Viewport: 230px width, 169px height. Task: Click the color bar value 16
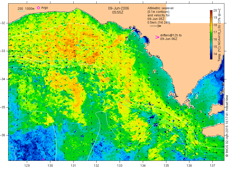[215, 39]
